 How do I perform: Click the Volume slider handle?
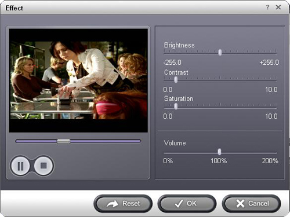pos(219,152)
